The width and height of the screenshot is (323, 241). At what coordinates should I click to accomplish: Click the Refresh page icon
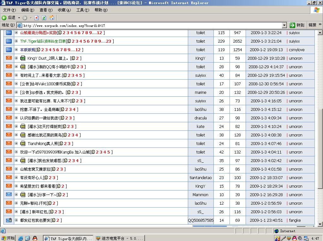point(44,18)
